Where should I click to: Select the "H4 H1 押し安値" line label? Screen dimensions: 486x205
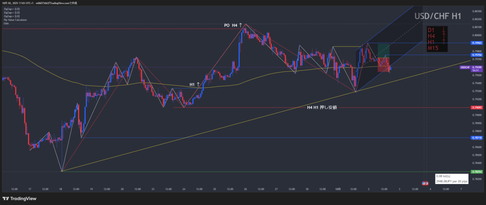pos(322,107)
